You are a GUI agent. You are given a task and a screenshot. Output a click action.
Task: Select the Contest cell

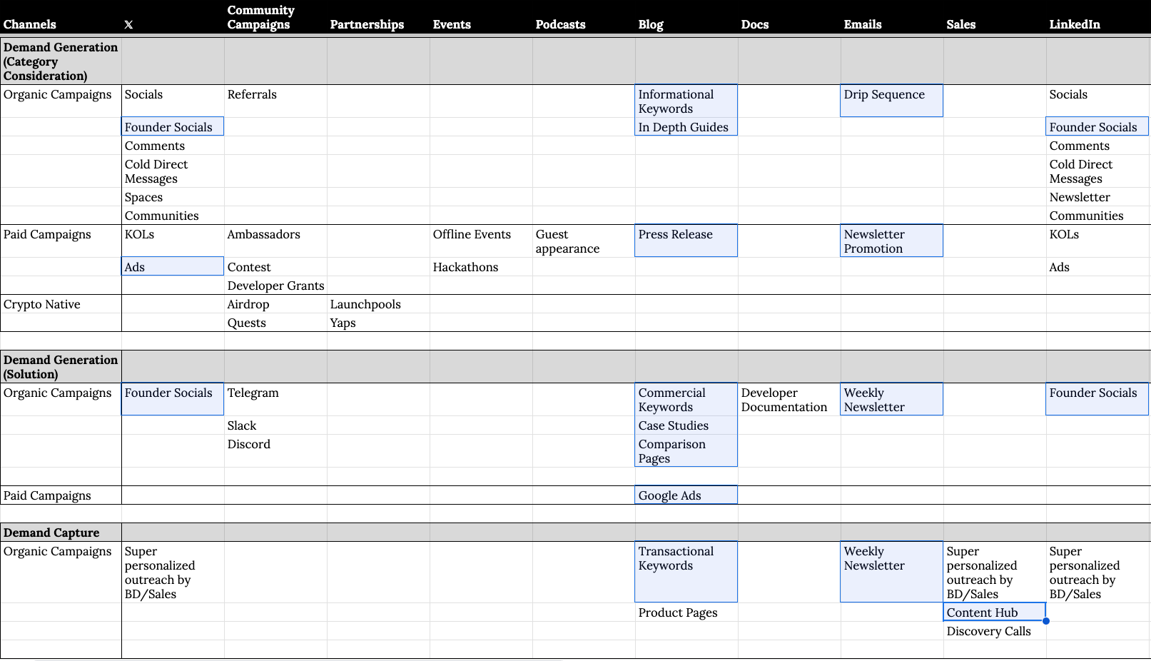(x=275, y=267)
